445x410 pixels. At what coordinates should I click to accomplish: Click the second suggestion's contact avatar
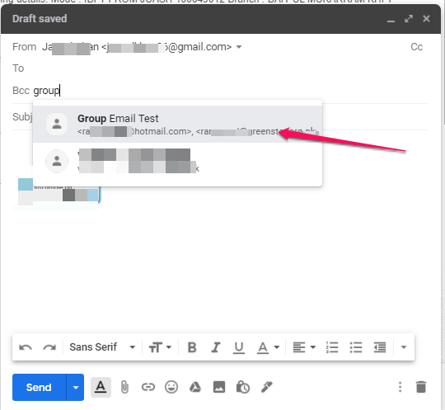click(x=57, y=161)
